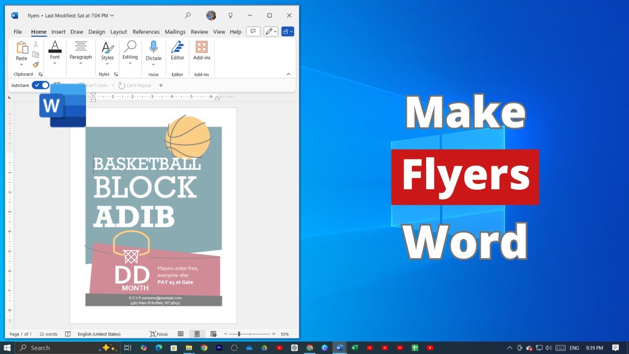
Task: Open Task View in Windows taskbar
Action: pyautogui.click(x=128, y=348)
